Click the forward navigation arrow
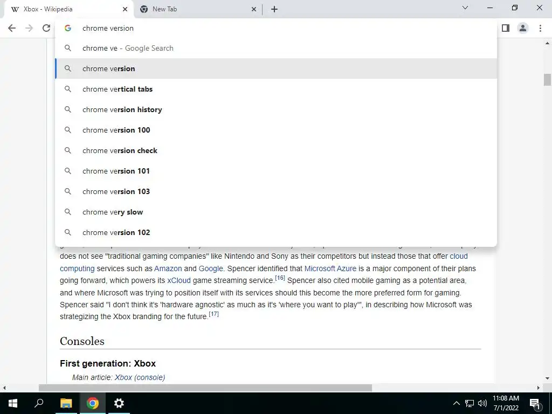Screen dimensions: 552x414 pos(29,28)
